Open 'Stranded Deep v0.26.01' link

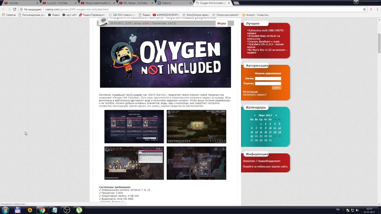(x=263, y=37)
